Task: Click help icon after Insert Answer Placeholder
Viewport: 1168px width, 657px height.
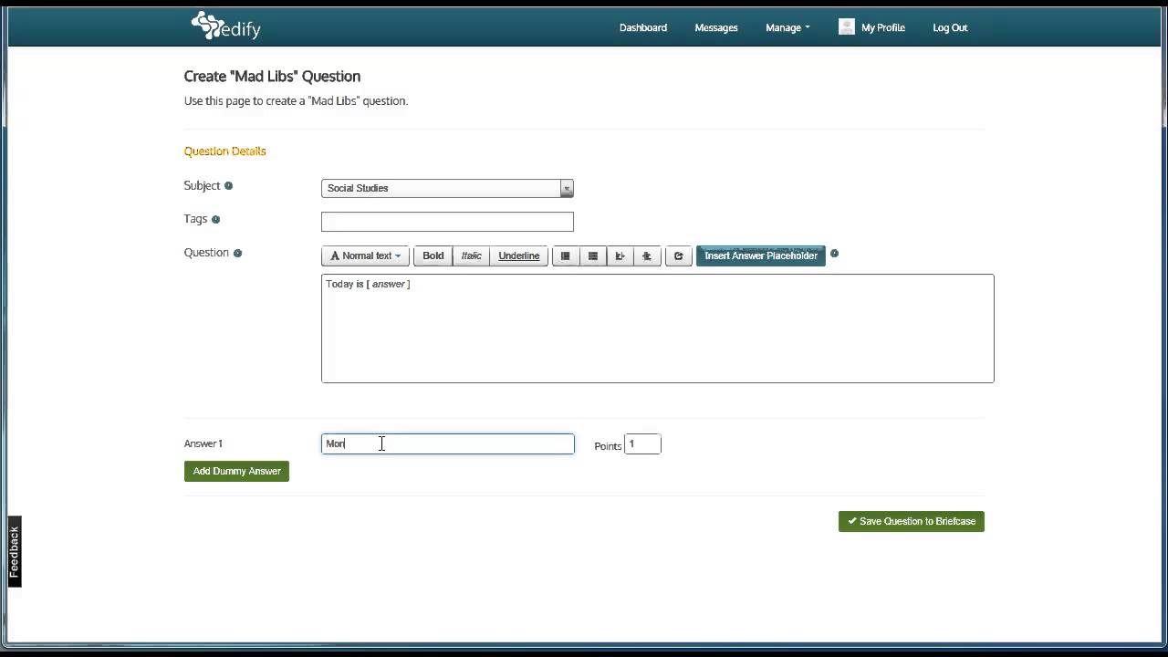Action: coord(834,254)
